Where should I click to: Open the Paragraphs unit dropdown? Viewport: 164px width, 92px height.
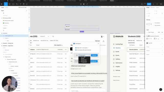[x=84, y=55]
